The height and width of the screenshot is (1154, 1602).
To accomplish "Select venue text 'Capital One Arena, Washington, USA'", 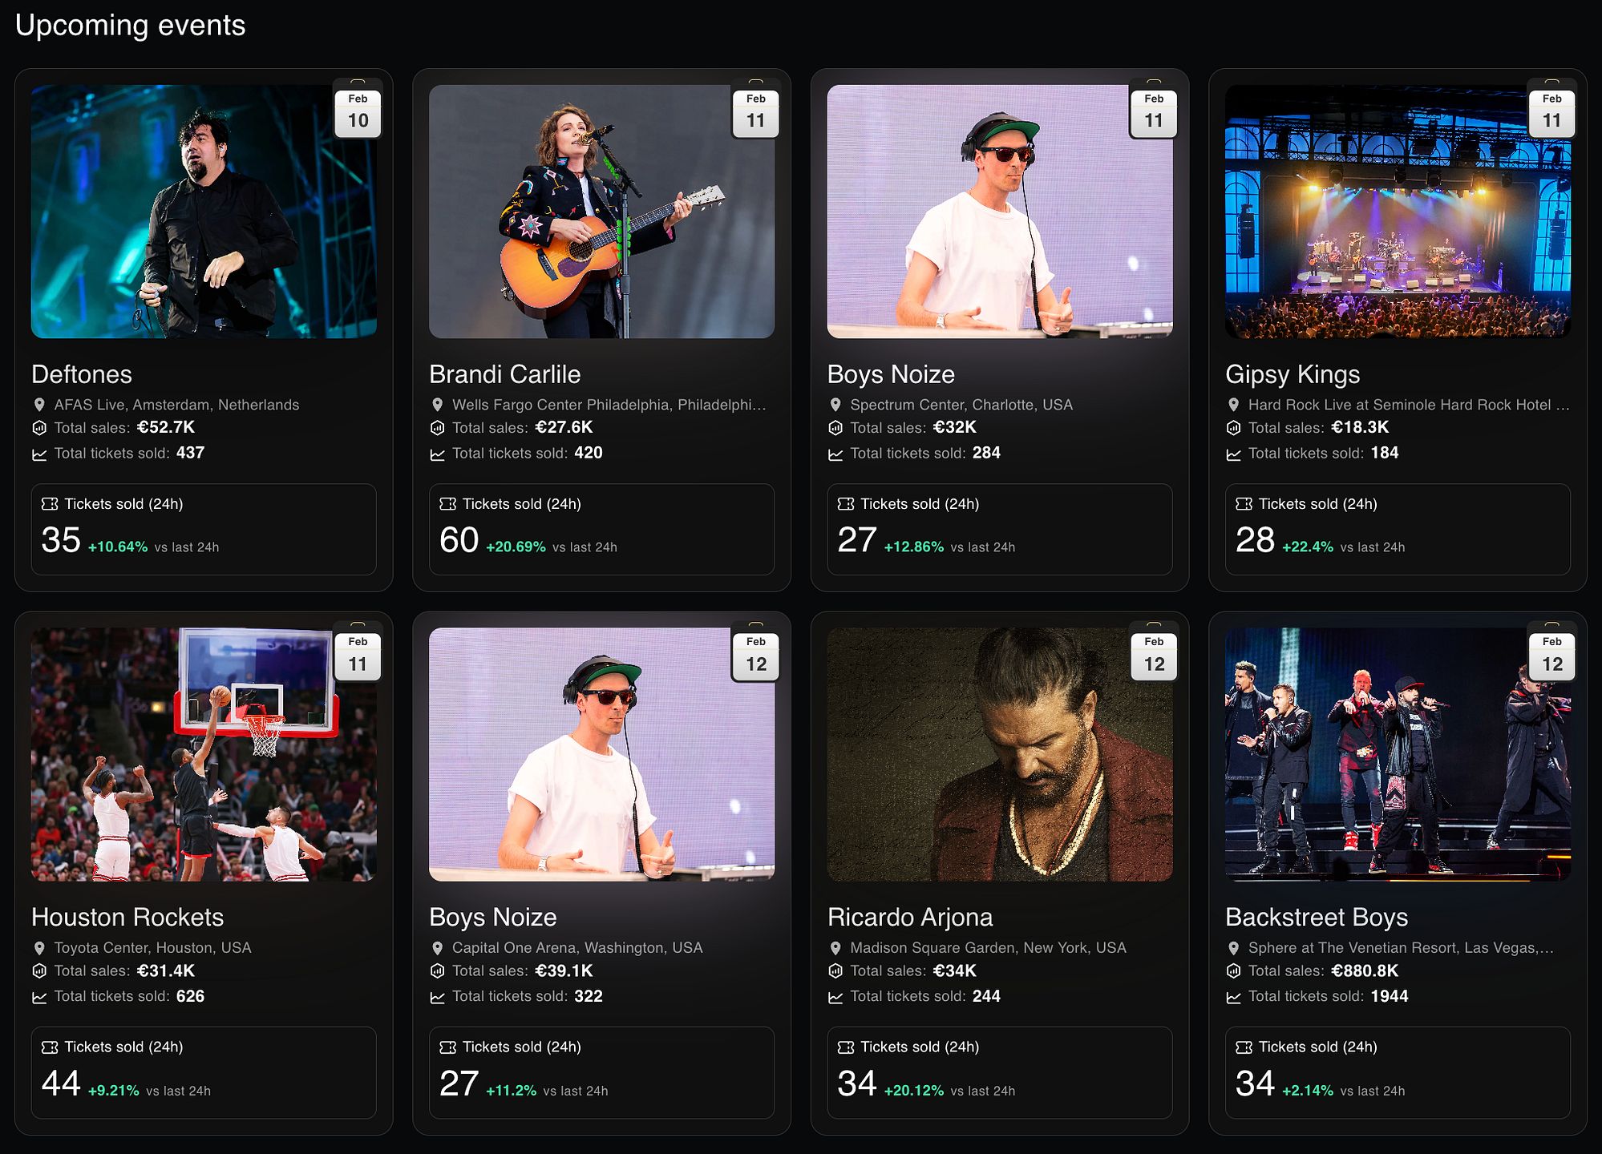I will pyautogui.click(x=577, y=948).
